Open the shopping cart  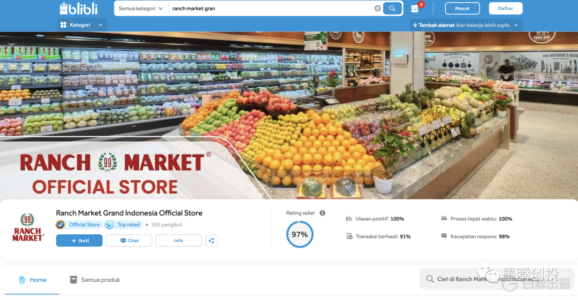[x=415, y=9]
